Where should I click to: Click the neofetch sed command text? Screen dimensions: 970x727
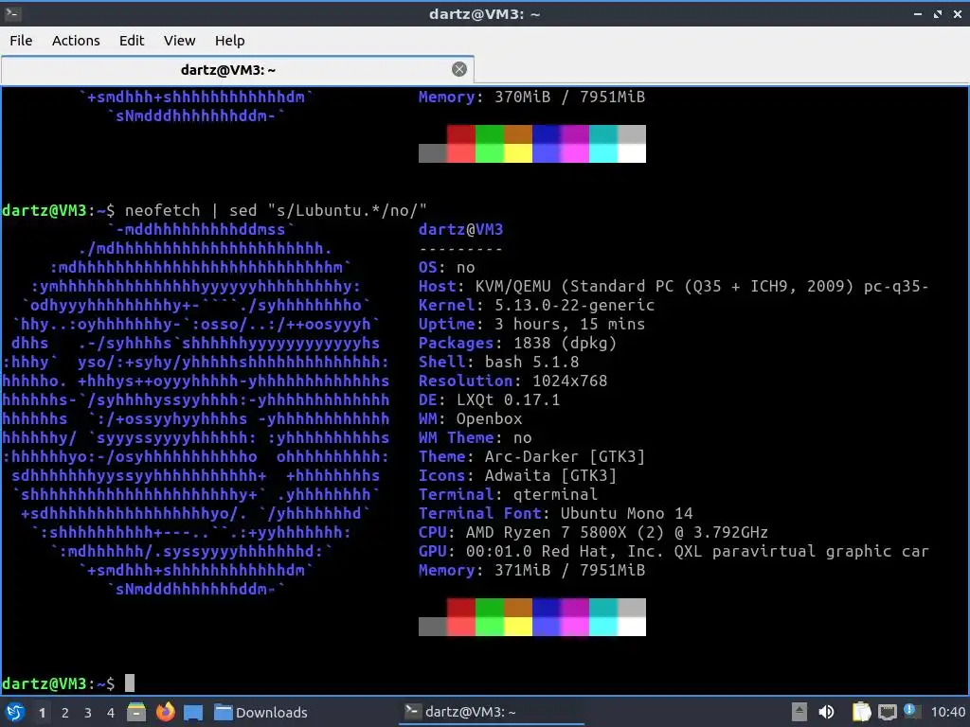point(276,210)
